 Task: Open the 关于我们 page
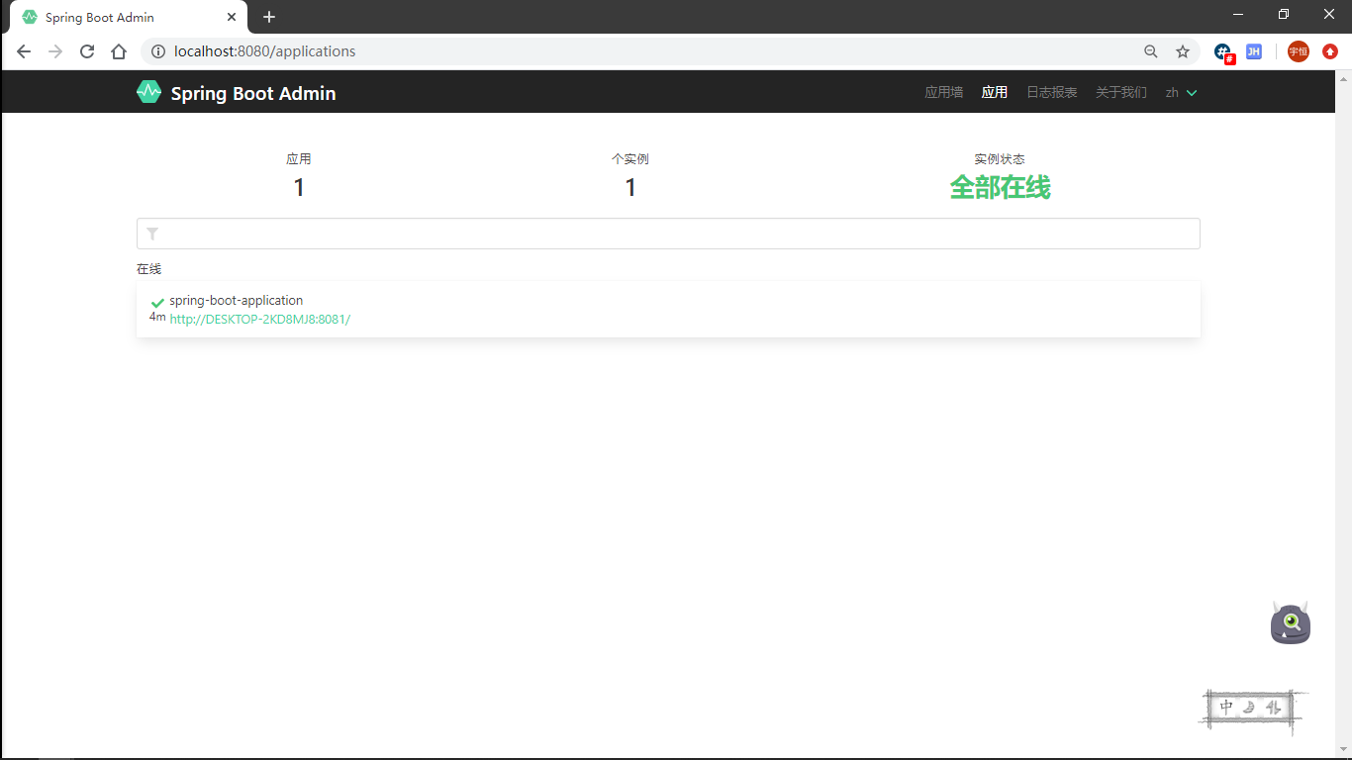(1119, 92)
